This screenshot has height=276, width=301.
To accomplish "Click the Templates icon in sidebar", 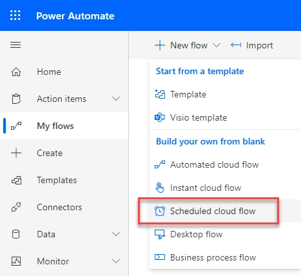I will [16, 180].
